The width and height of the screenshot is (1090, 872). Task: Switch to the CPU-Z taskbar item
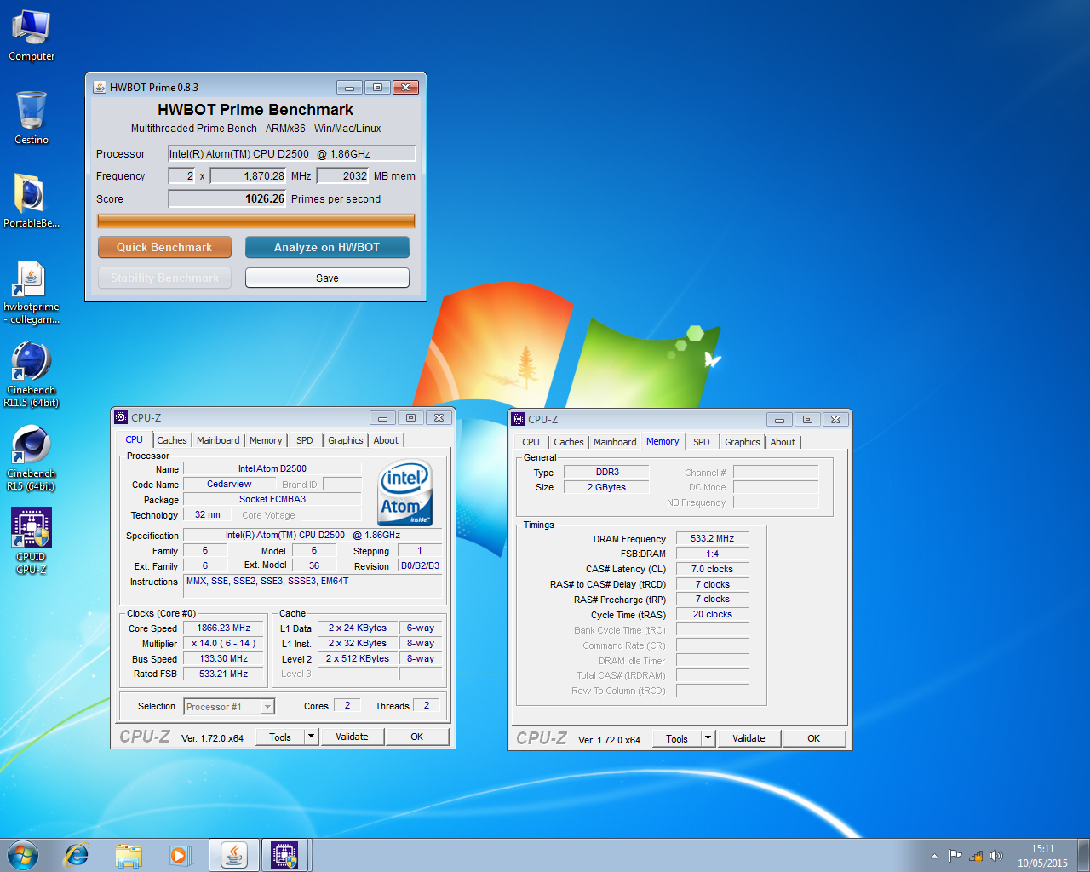coord(285,855)
